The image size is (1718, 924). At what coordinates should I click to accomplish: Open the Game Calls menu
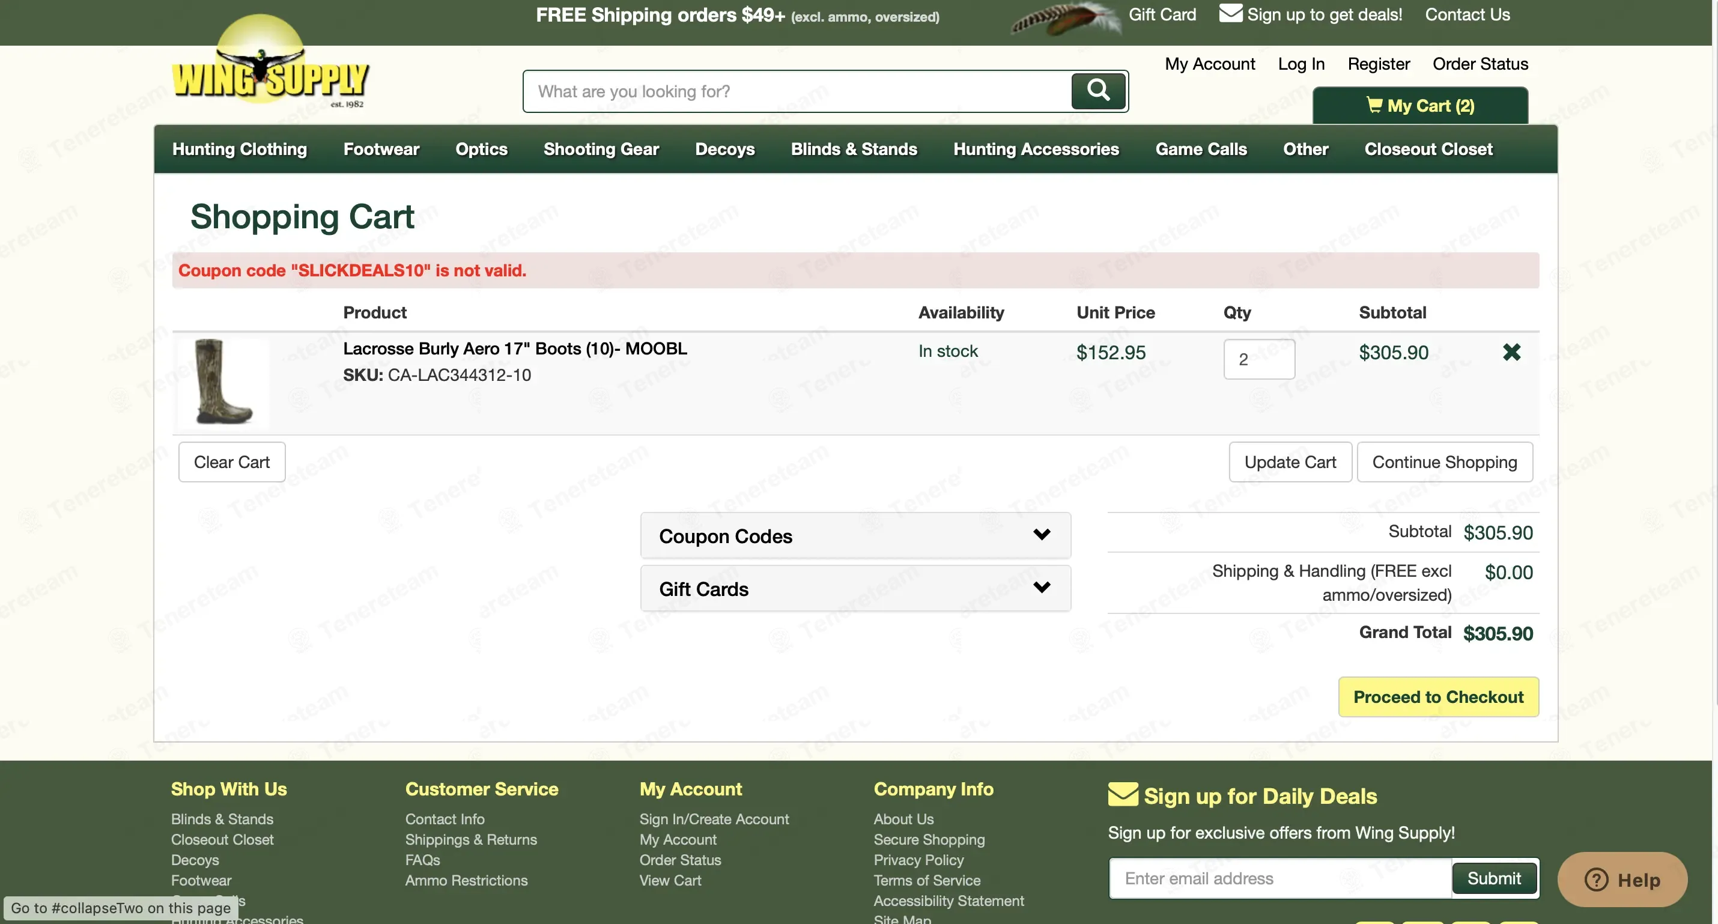tap(1201, 149)
